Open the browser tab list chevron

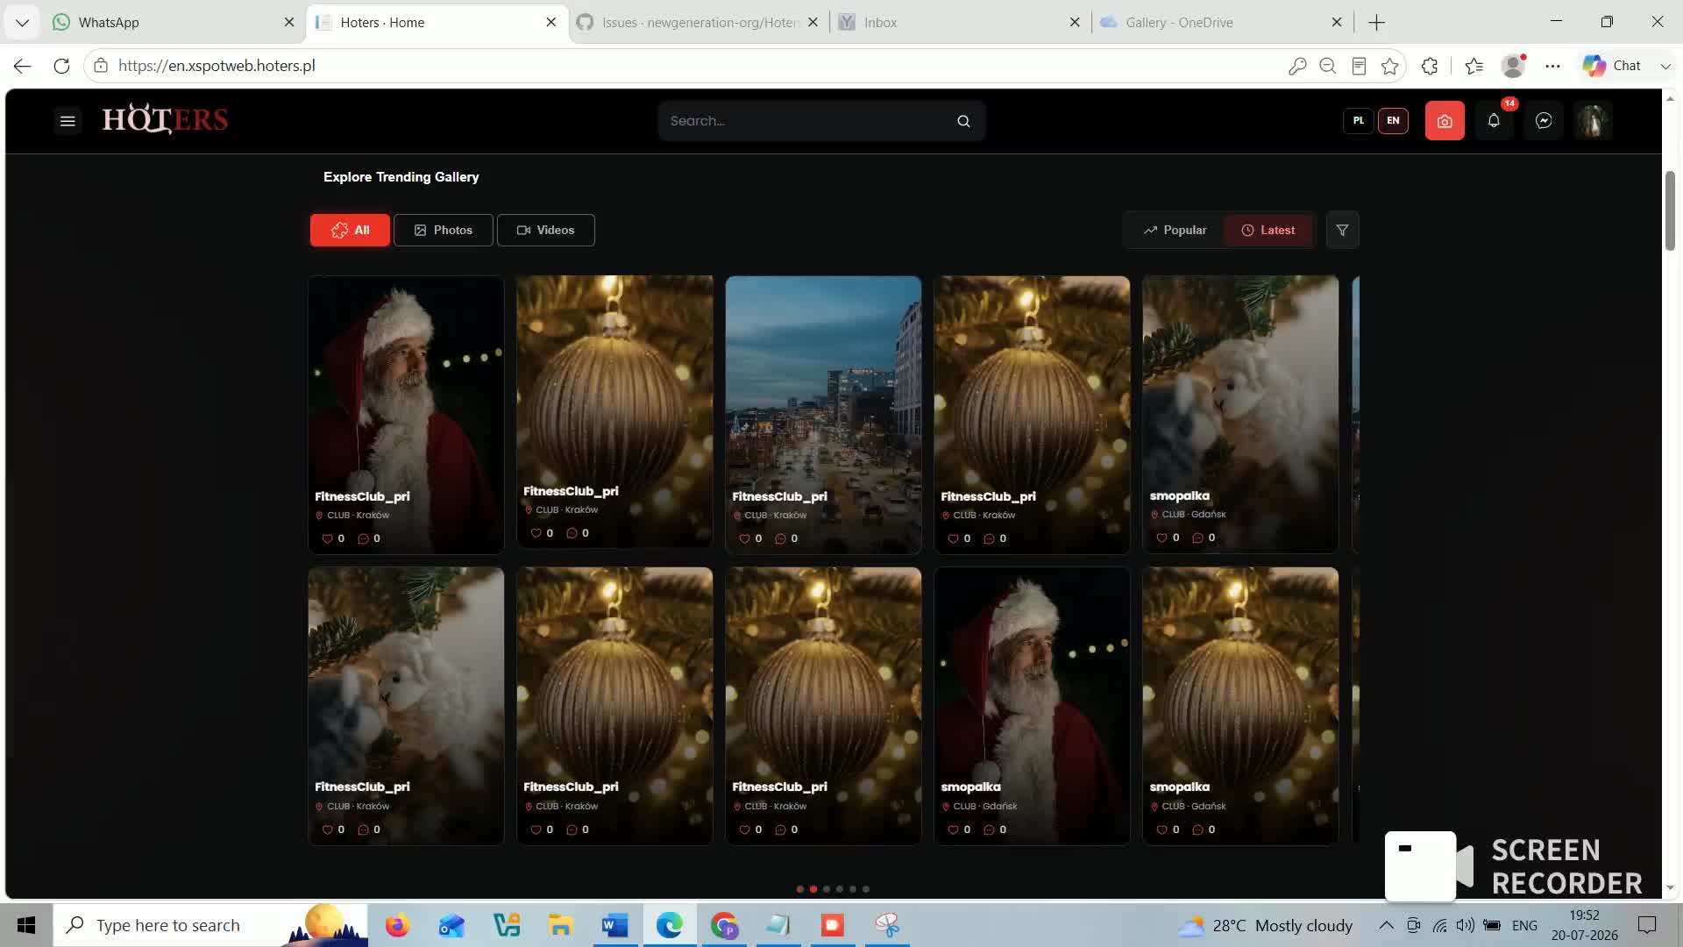[22, 23]
